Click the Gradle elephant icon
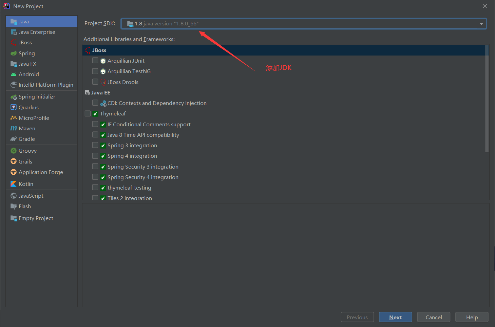This screenshot has width=495, height=327. pyautogui.click(x=14, y=139)
